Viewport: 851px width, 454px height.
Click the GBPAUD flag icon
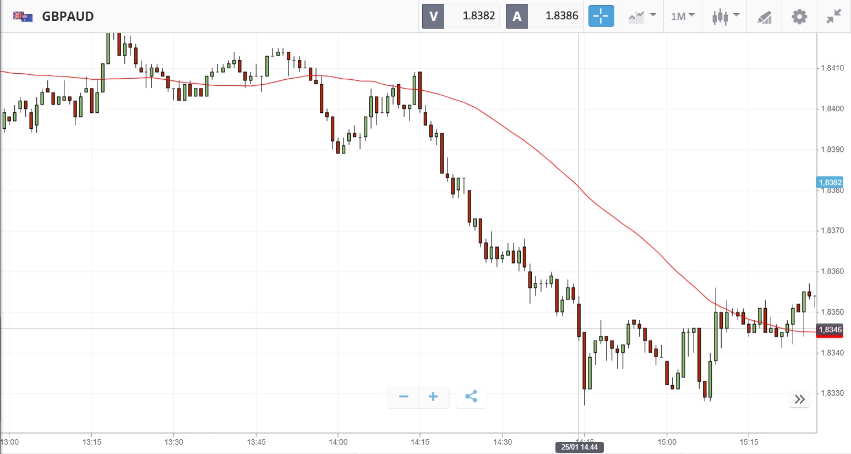click(x=23, y=17)
